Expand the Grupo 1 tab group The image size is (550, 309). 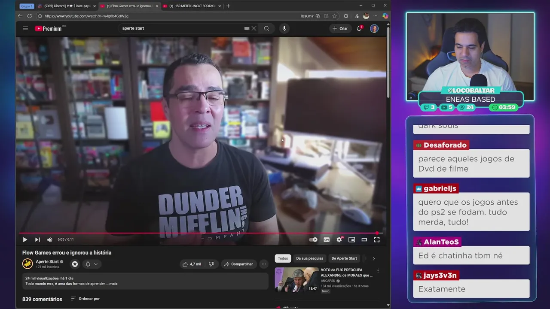pos(26,6)
